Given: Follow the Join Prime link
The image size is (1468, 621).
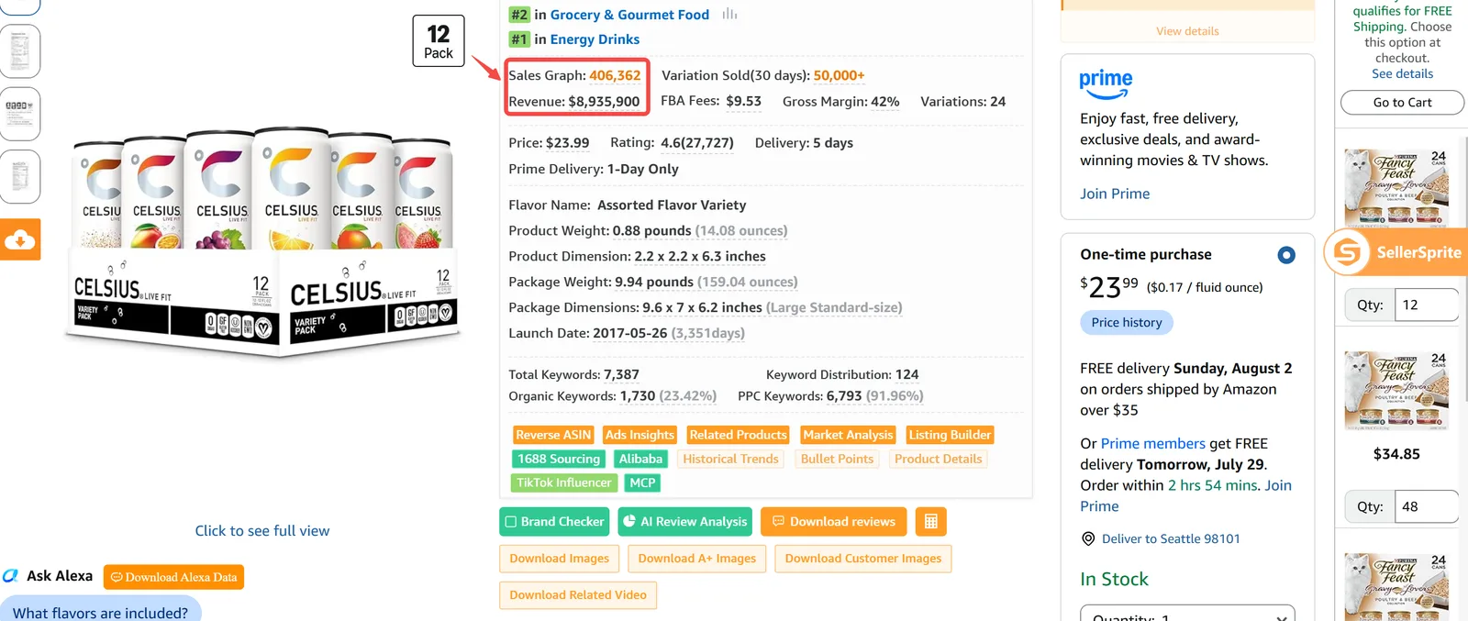Looking at the screenshot, I should point(1115,194).
